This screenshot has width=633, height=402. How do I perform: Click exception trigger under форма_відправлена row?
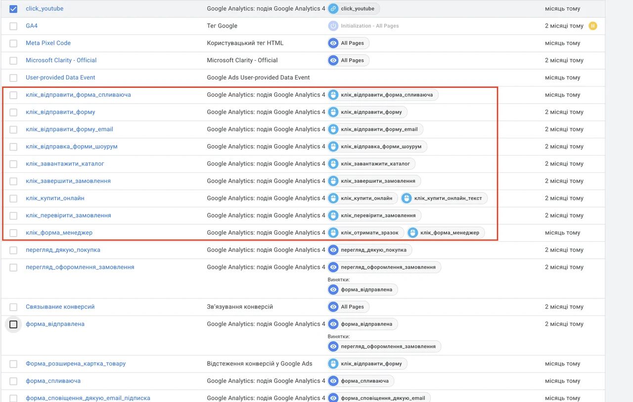tap(384, 346)
